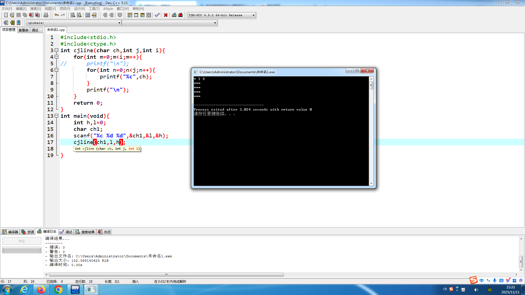Click the Compile icon in toolbar

click(x=130, y=15)
